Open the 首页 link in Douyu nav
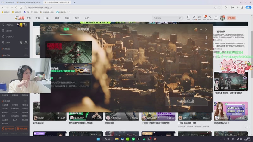Viewport: 253px width, 142px height. click(28, 18)
